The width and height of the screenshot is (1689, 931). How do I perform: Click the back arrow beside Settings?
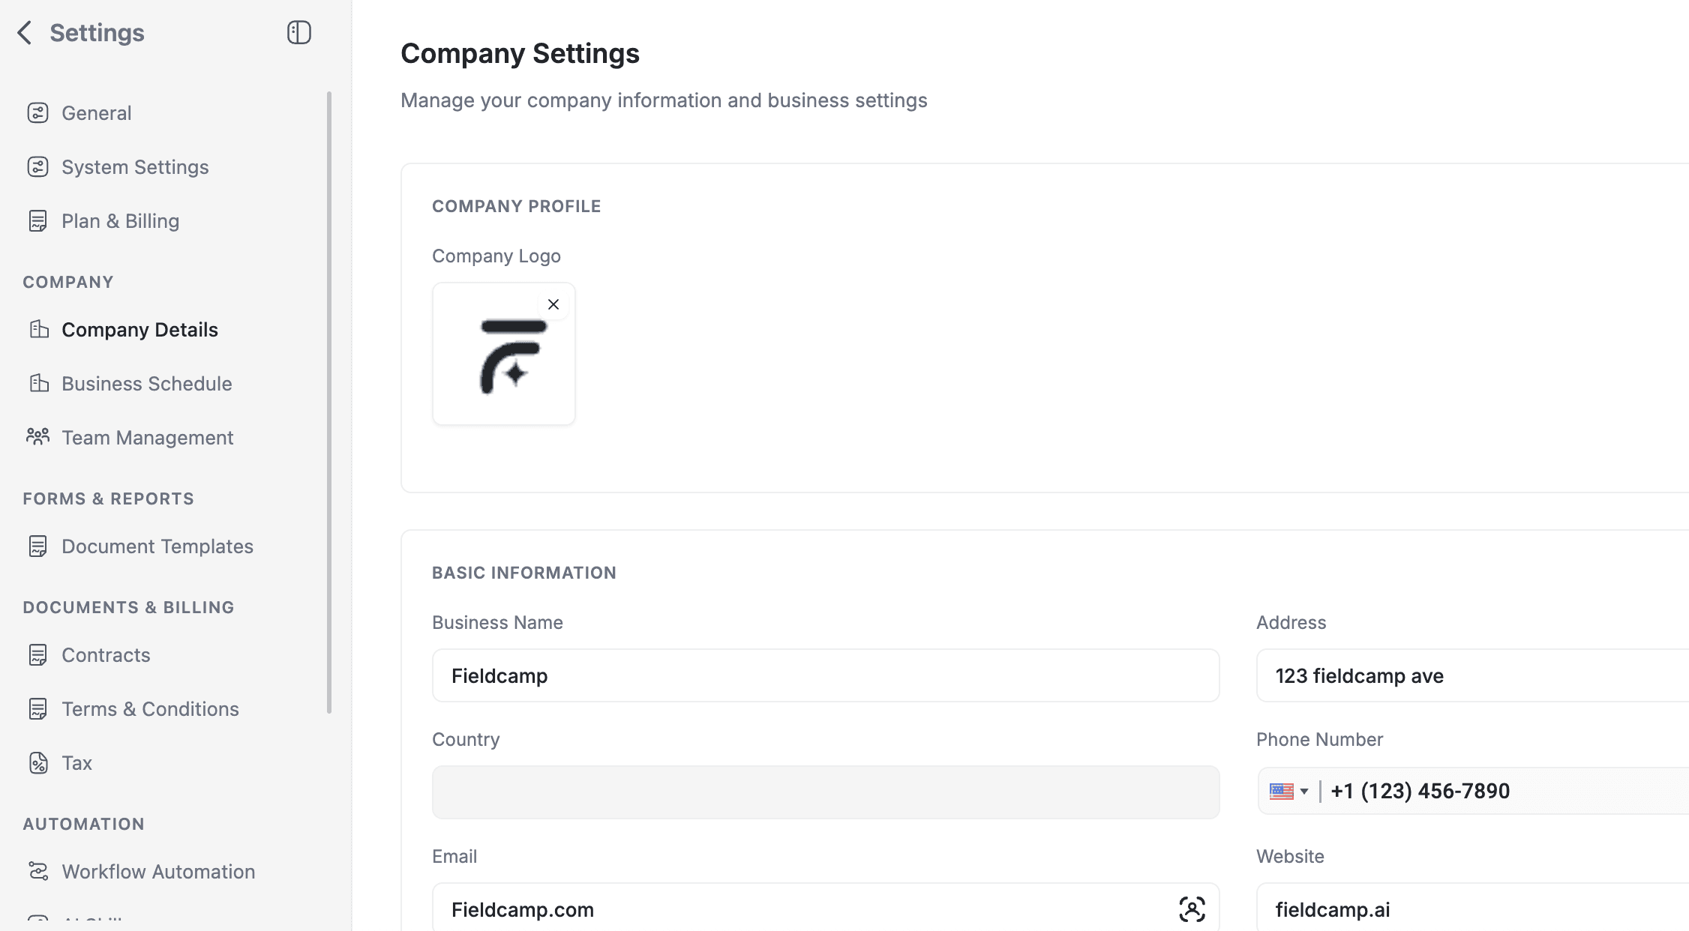point(25,32)
